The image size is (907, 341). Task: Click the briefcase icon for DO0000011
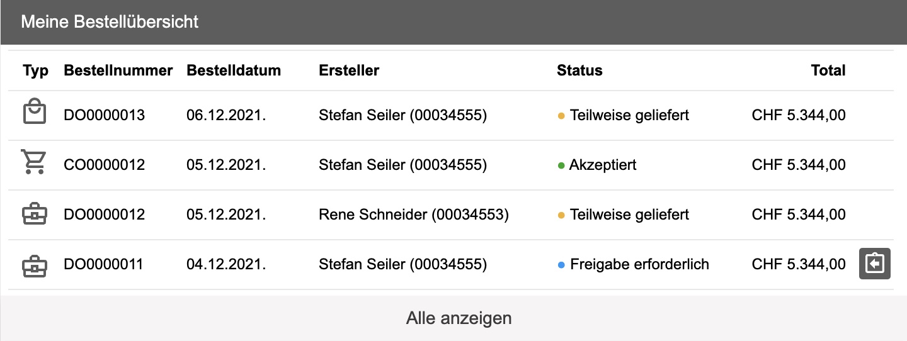(x=35, y=264)
